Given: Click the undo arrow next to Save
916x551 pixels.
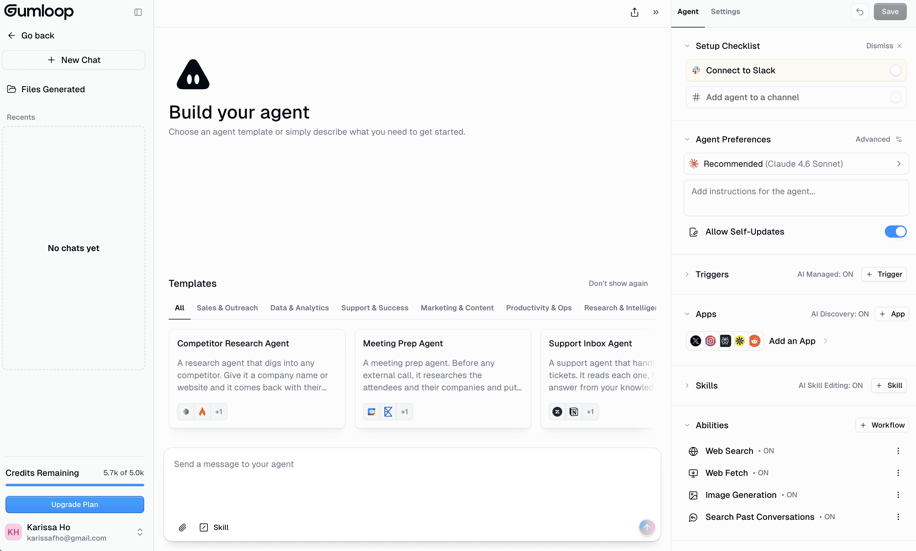Looking at the screenshot, I should coord(859,12).
